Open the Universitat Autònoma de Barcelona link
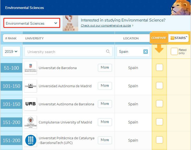 (66, 104)
